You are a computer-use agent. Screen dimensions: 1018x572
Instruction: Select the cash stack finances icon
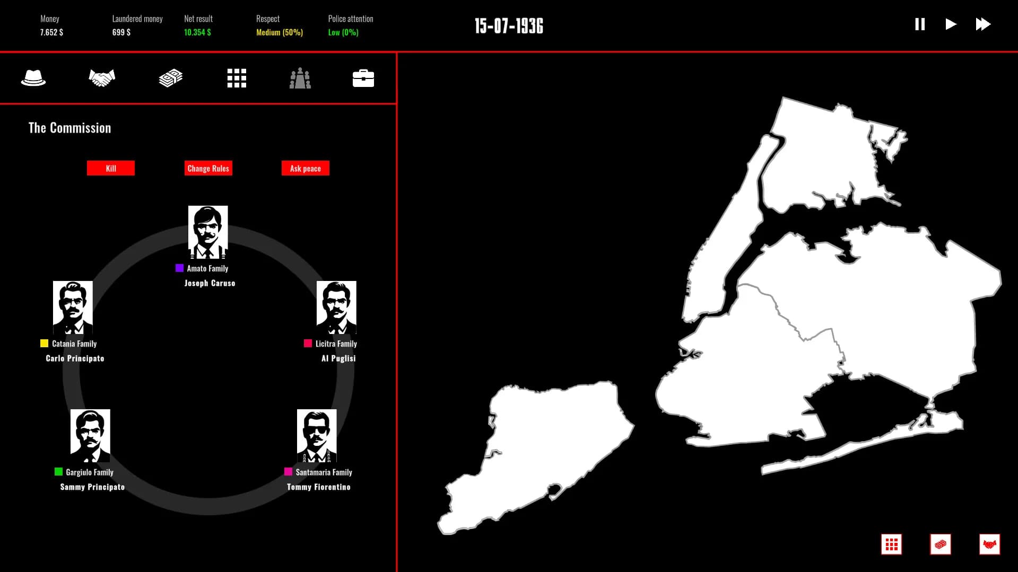coord(170,78)
